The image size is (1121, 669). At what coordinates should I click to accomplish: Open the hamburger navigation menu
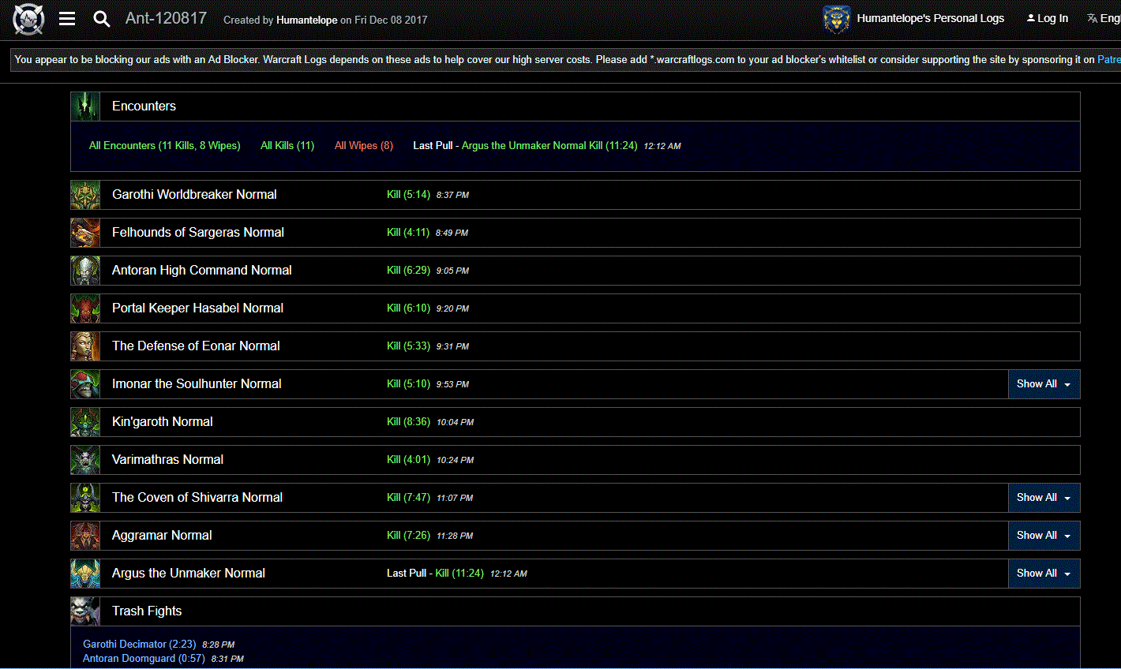[67, 19]
